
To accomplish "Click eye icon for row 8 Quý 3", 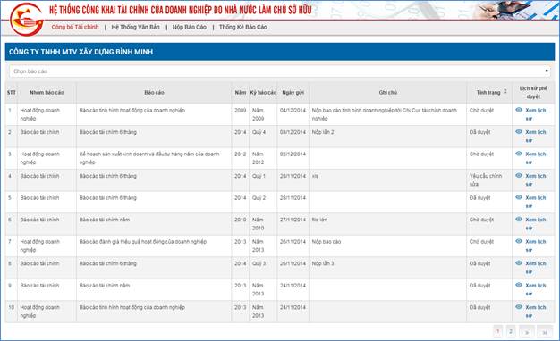I will (519, 263).
